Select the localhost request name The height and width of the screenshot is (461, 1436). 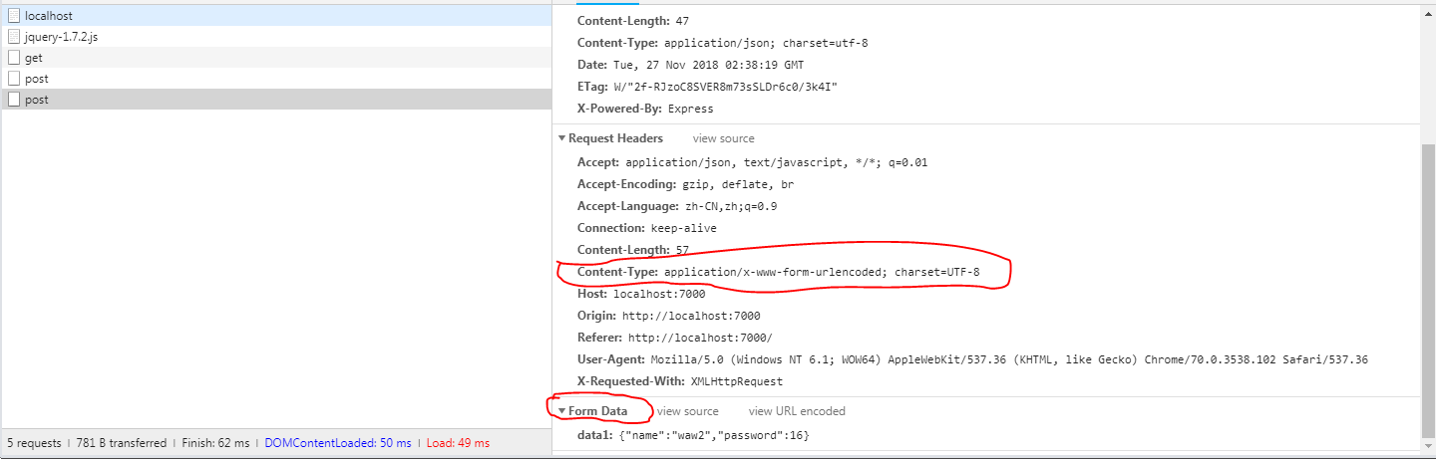pos(48,16)
